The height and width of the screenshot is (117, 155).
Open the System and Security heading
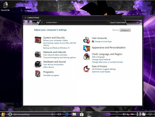(x=54, y=38)
